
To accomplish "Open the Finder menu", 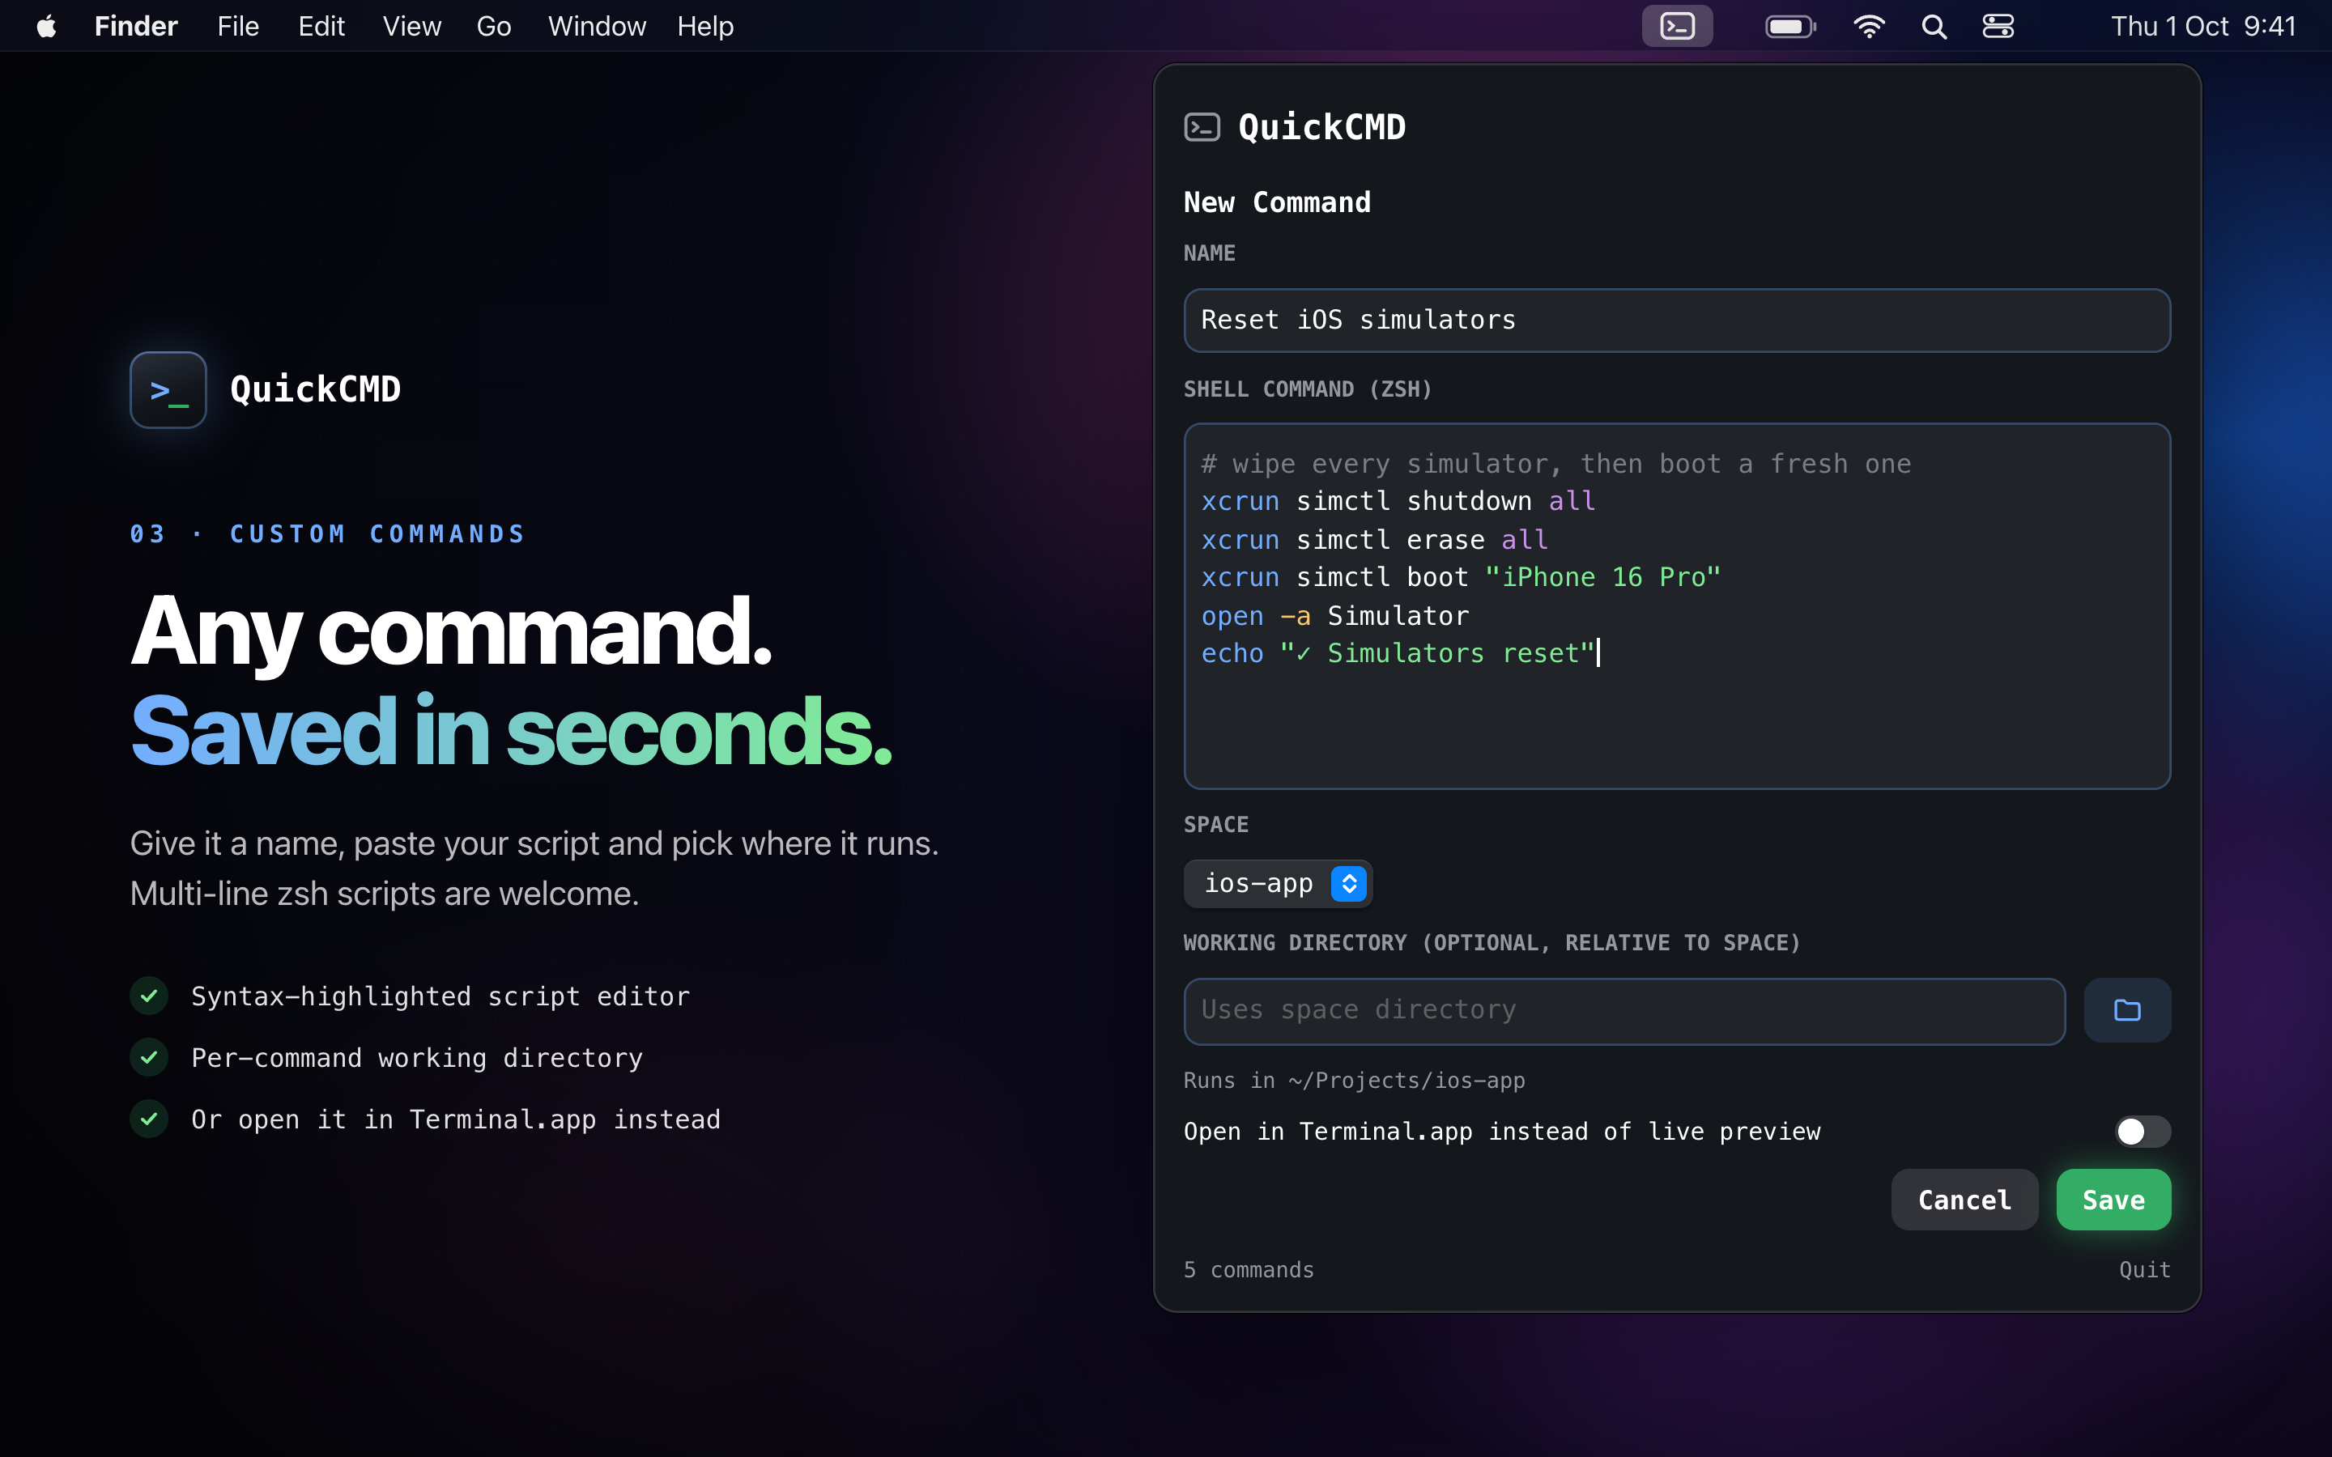I will pyautogui.click(x=136, y=26).
